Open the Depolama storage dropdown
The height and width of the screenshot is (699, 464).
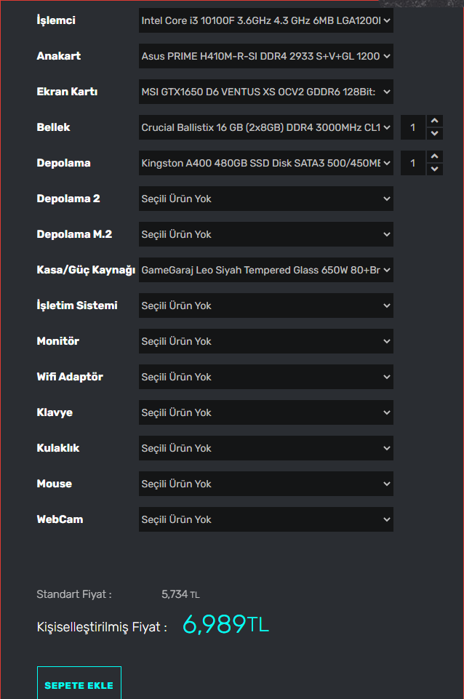tap(265, 163)
